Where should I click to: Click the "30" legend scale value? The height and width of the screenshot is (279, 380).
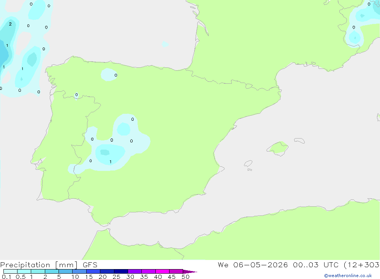click(x=130, y=277)
